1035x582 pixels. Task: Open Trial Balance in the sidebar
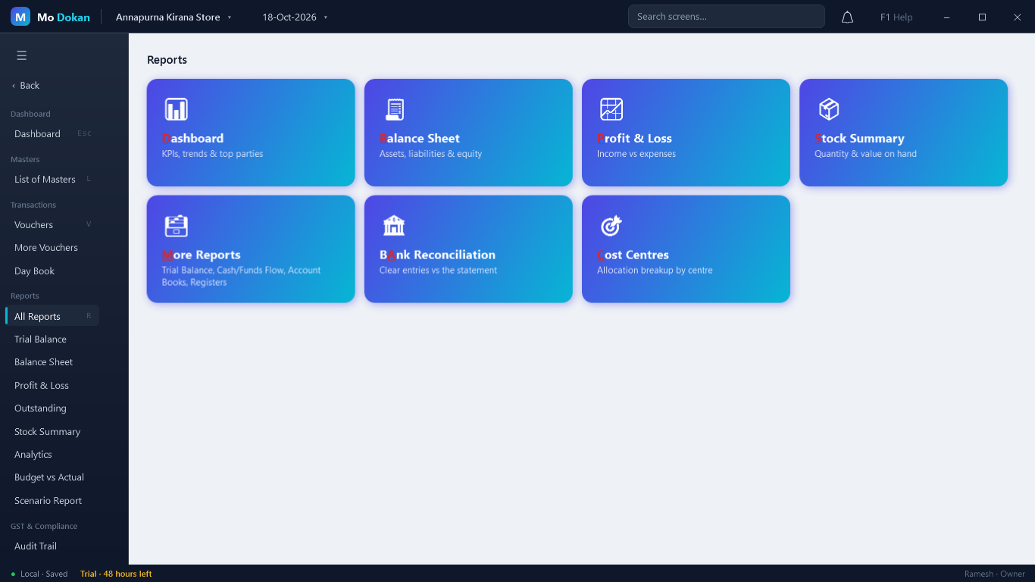(x=52, y=339)
